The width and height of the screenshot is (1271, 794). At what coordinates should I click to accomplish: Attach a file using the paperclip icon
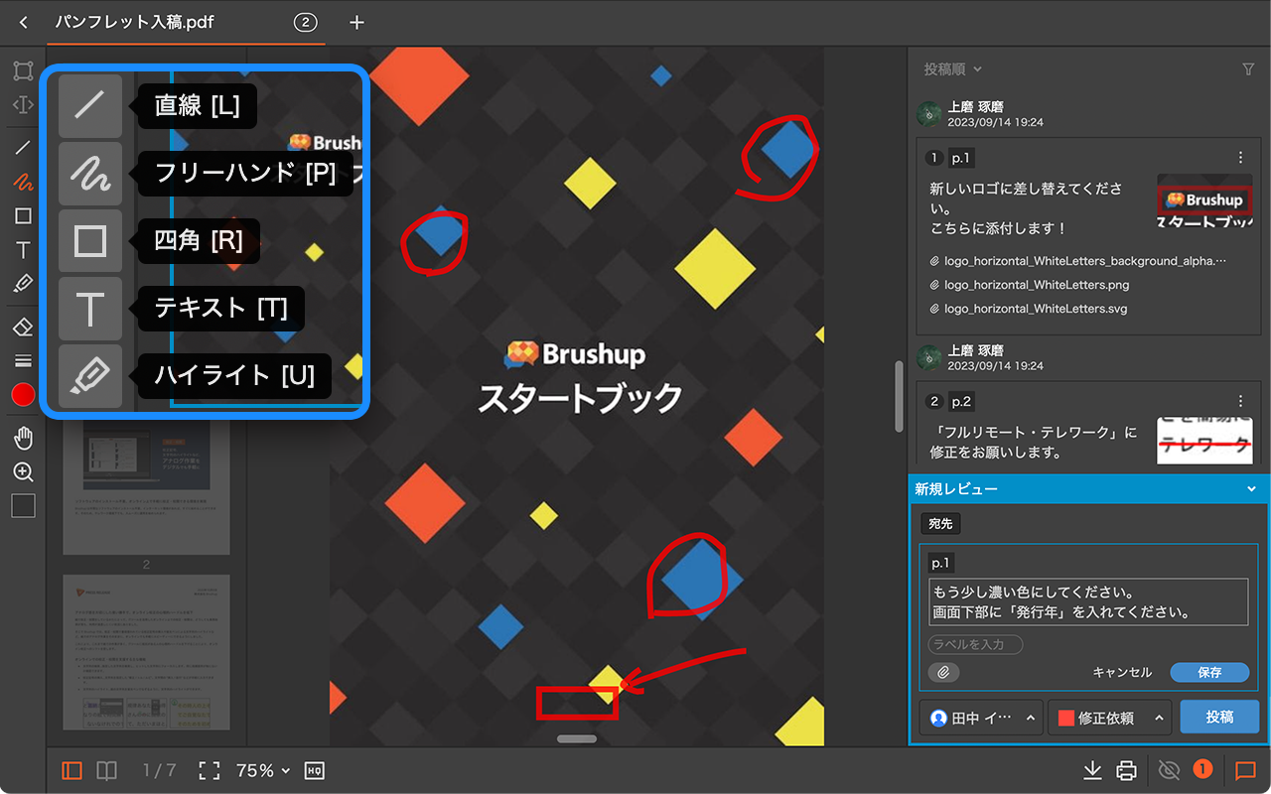[944, 672]
